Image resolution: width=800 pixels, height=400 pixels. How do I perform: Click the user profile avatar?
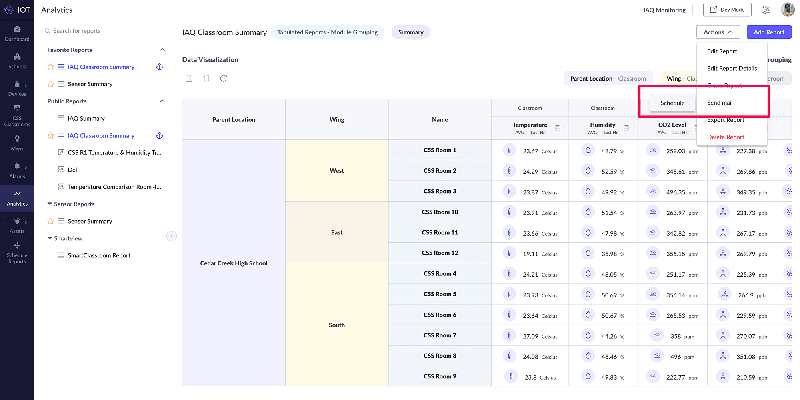[x=788, y=10]
